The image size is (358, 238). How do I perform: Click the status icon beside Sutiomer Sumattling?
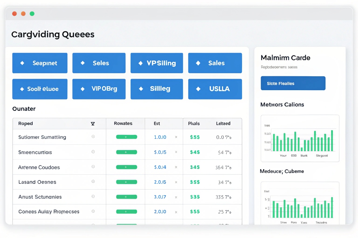[x=92, y=137]
